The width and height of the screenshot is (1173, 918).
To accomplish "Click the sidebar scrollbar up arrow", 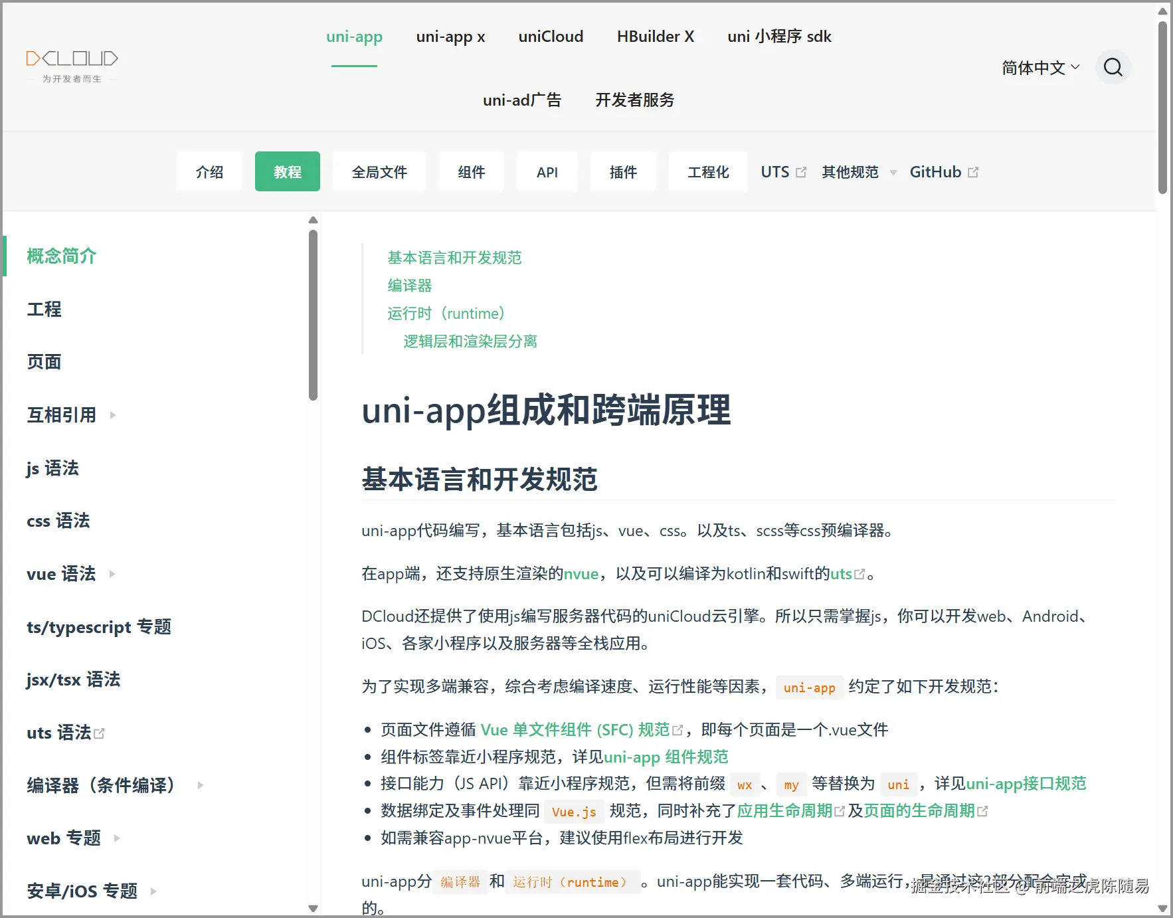I will 314,220.
